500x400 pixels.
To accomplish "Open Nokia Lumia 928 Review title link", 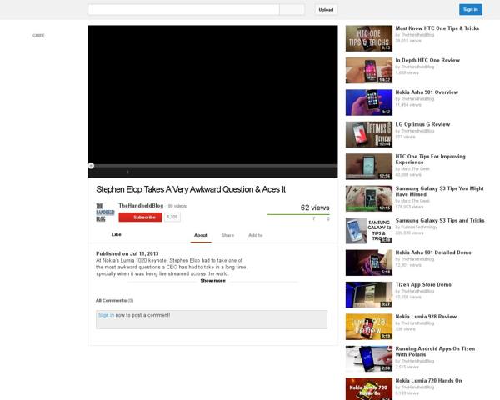I will tap(426, 317).
